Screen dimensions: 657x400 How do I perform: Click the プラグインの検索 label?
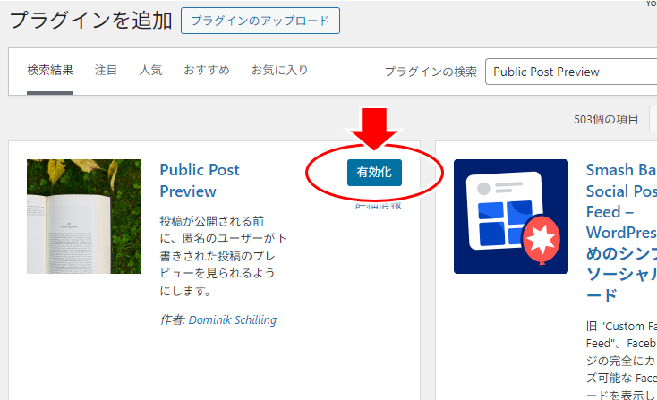tap(431, 72)
